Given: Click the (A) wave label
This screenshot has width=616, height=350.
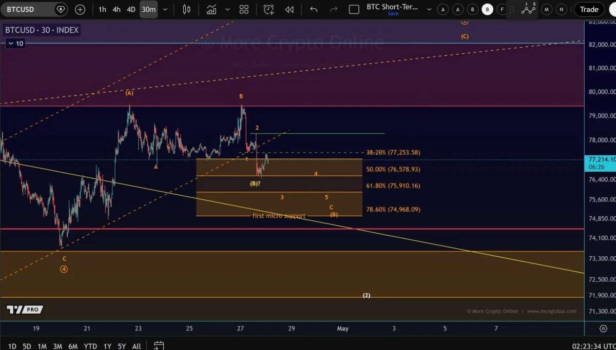Looking at the screenshot, I should [x=129, y=93].
